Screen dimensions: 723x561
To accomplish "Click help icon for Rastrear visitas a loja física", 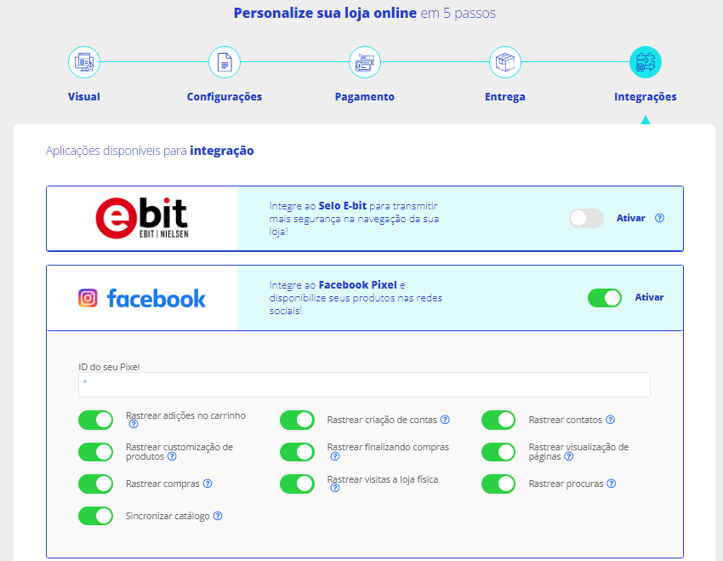I will (335, 488).
